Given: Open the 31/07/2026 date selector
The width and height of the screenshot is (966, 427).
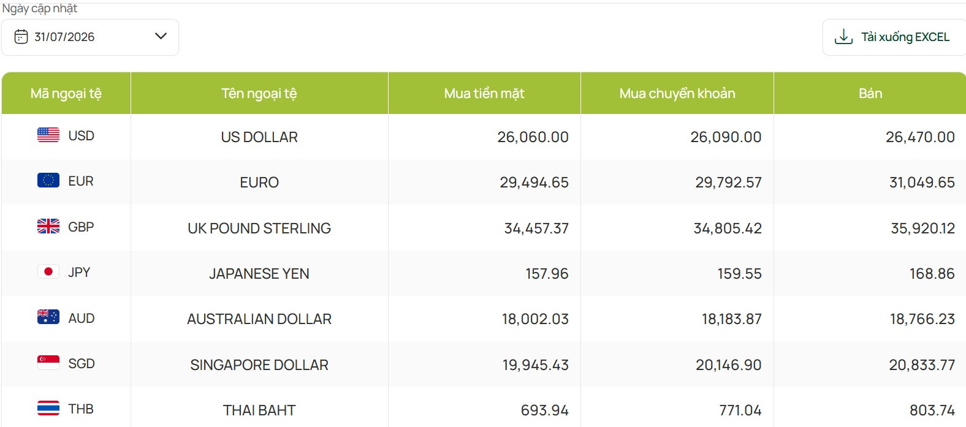Looking at the screenshot, I should click(90, 37).
